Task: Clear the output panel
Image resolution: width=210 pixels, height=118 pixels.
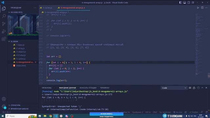Action: tap(190, 88)
